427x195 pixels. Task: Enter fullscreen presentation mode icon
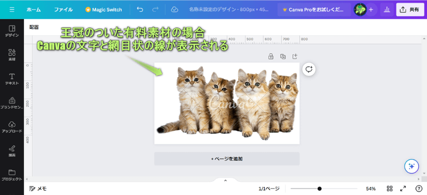(x=403, y=189)
